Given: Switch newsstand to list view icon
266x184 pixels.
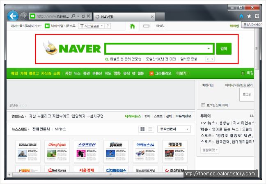Looking at the screenshot, I should pyautogui.click(x=150, y=129).
